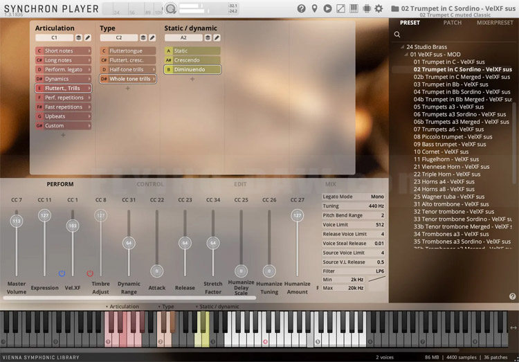This screenshot has height=362, width=519.
Task: Click the play button icon in top toolbar
Action: pyautogui.click(x=327, y=8)
